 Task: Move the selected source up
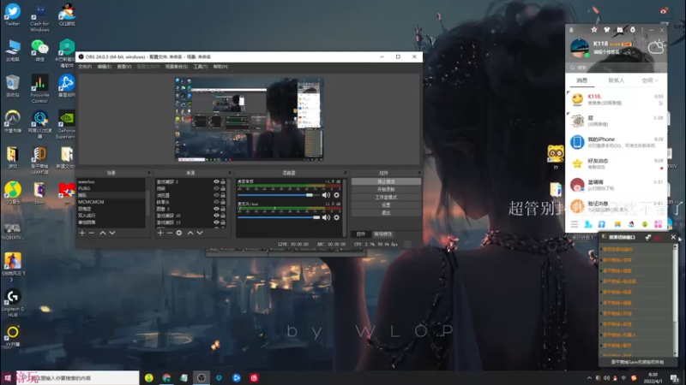190,233
